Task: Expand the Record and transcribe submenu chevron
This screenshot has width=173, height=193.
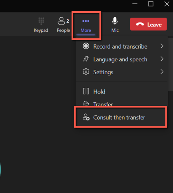Action: pos(162,46)
